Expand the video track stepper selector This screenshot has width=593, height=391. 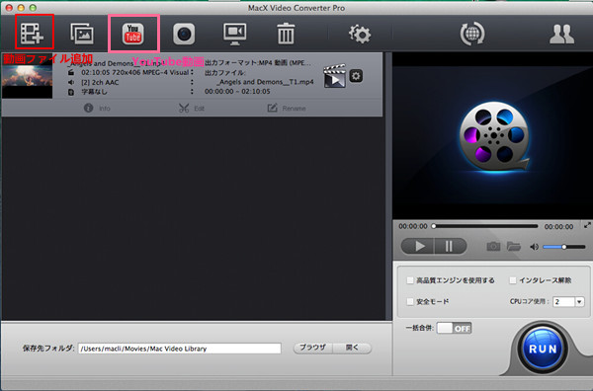(x=192, y=72)
